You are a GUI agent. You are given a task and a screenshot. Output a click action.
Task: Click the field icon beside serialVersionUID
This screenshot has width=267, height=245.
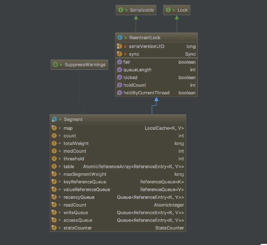[119, 46]
